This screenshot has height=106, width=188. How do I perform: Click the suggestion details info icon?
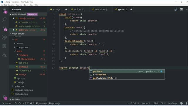[x=161, y=71]
